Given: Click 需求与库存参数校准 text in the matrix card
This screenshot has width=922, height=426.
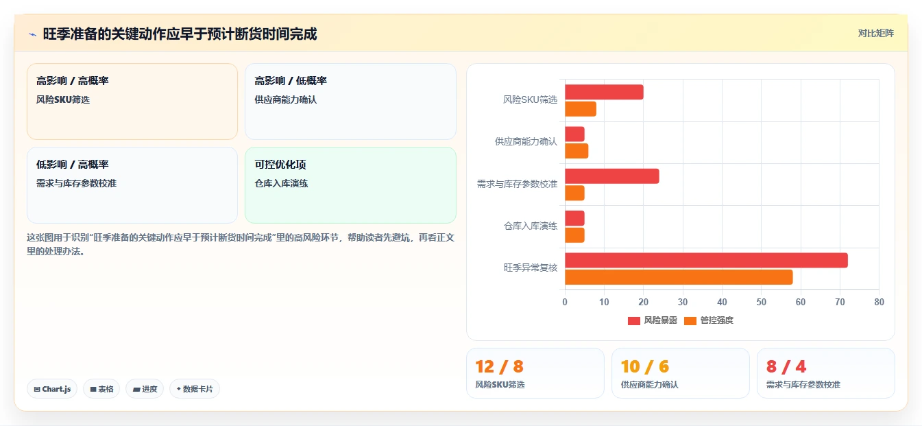Looking at the screenshot, I should (76, 183).
